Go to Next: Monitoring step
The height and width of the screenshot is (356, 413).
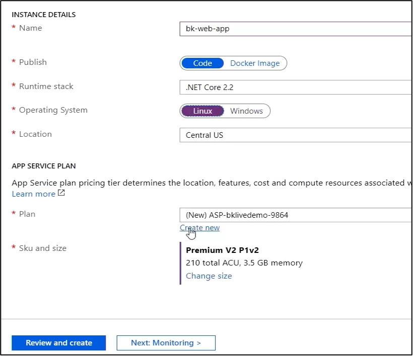(166, 343)
